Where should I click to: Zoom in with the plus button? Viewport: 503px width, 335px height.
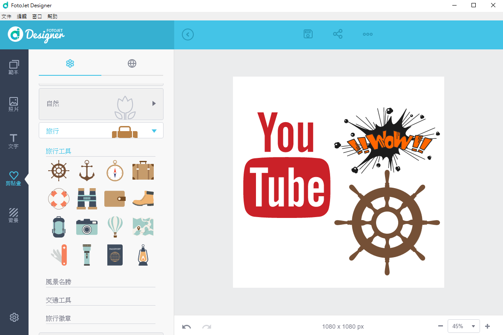[487, 326]
